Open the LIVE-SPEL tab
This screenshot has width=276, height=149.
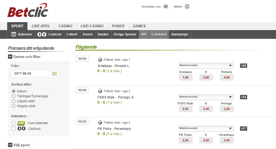[41, 26]
